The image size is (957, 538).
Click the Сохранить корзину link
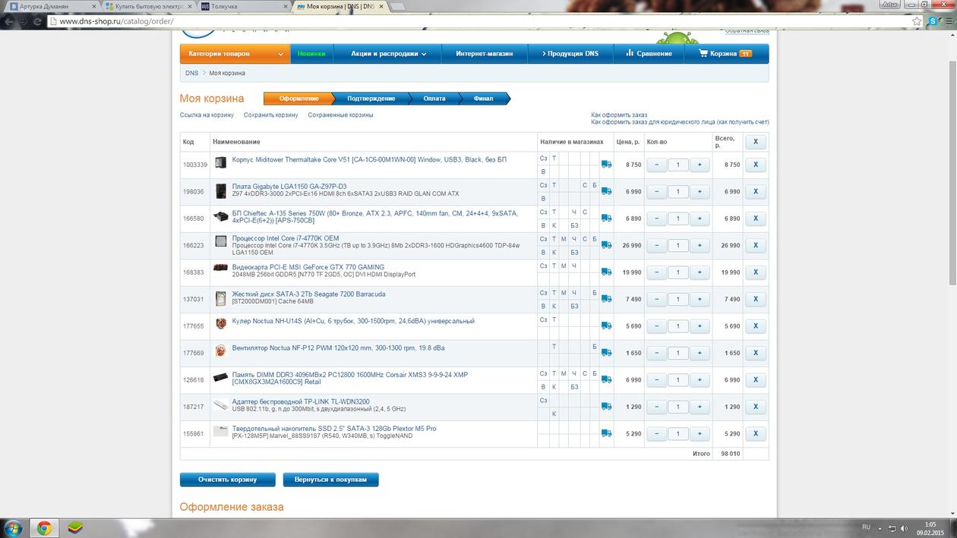tap(270, 115)
